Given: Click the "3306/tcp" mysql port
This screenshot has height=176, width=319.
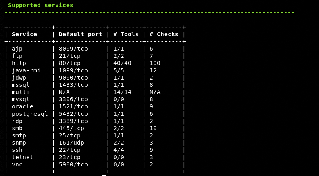Looking at the screenshot, I should pyautogui.click(x=73, y=99).
